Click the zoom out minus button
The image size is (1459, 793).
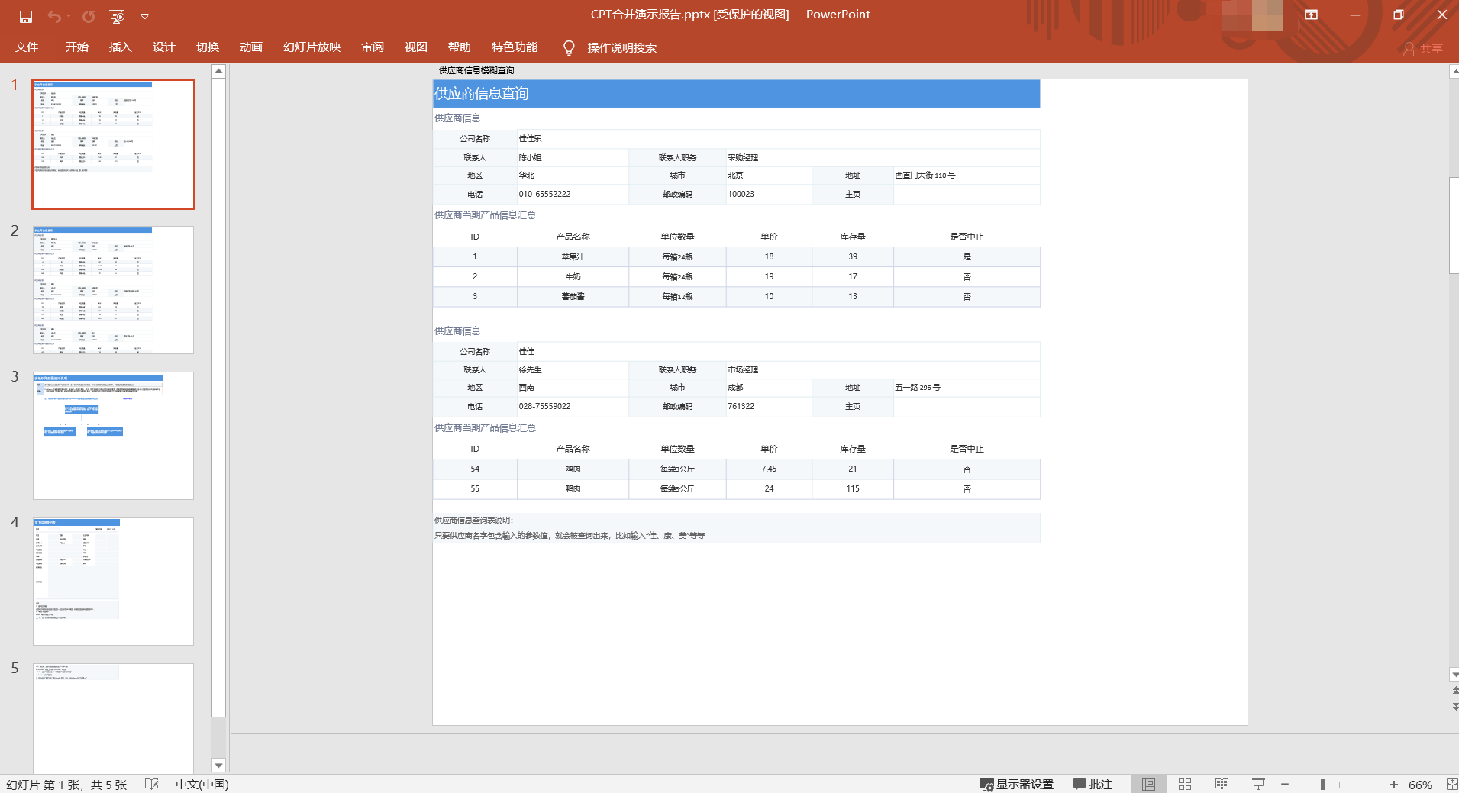coord(1285,784)
